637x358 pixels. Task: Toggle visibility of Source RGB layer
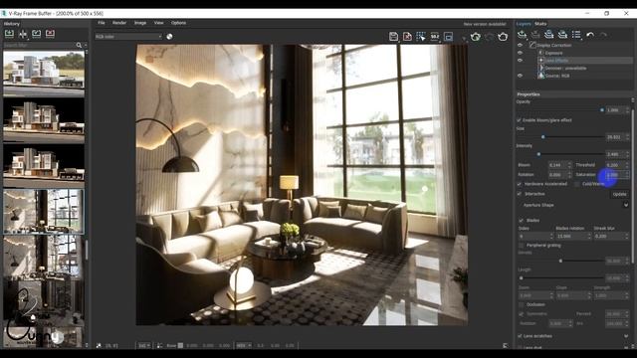(520, 76)
